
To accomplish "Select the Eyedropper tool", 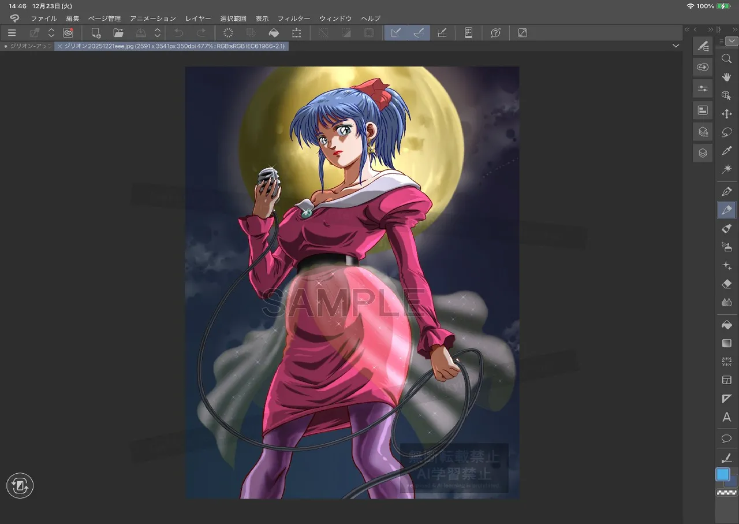I will pyautogui.click(x=726, y=151).
